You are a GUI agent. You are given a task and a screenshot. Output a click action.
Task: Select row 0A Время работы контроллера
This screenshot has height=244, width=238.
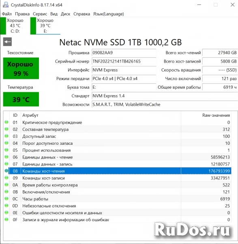(x=118, y=185)
